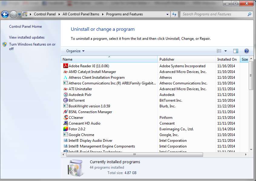Viewport: 256px width, 181px height.
Task: Expand the view options dropdown arrow
Action: click(225, 51)
